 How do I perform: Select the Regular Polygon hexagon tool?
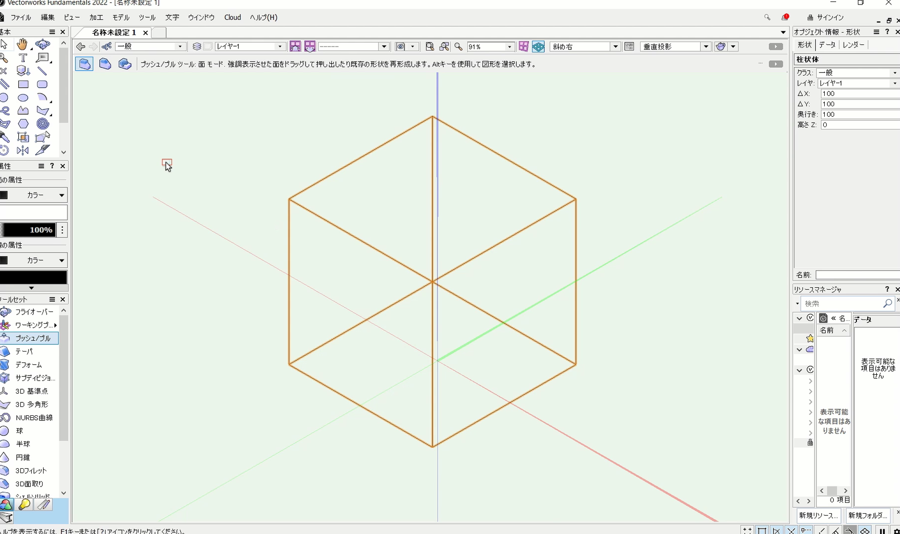click(x=23, y=124)
